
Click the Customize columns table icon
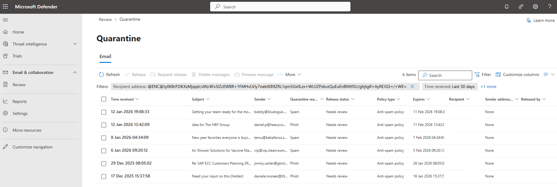[x=498, y=75]
